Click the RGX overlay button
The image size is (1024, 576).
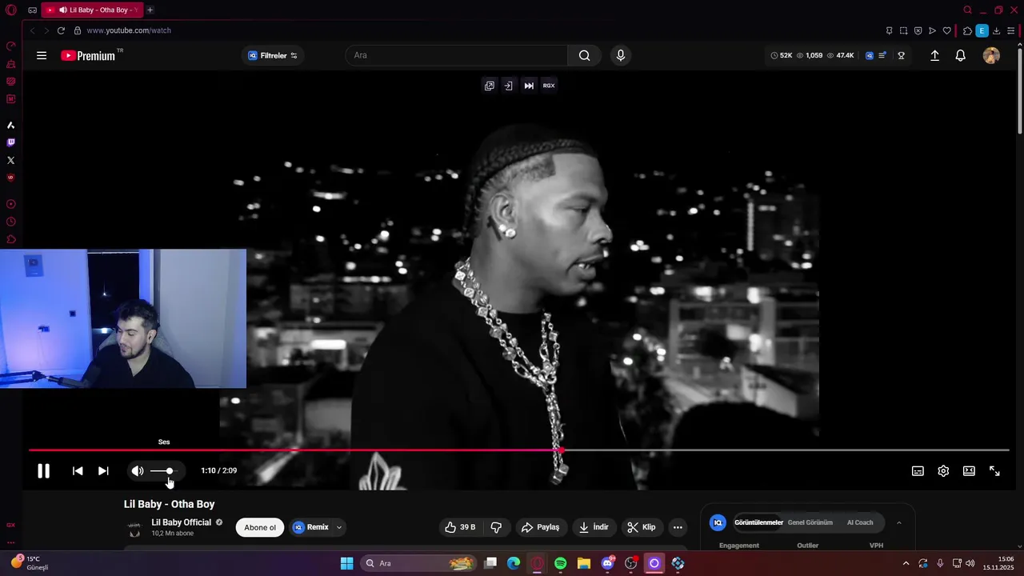pyautogui.click(x=549, y=86)
